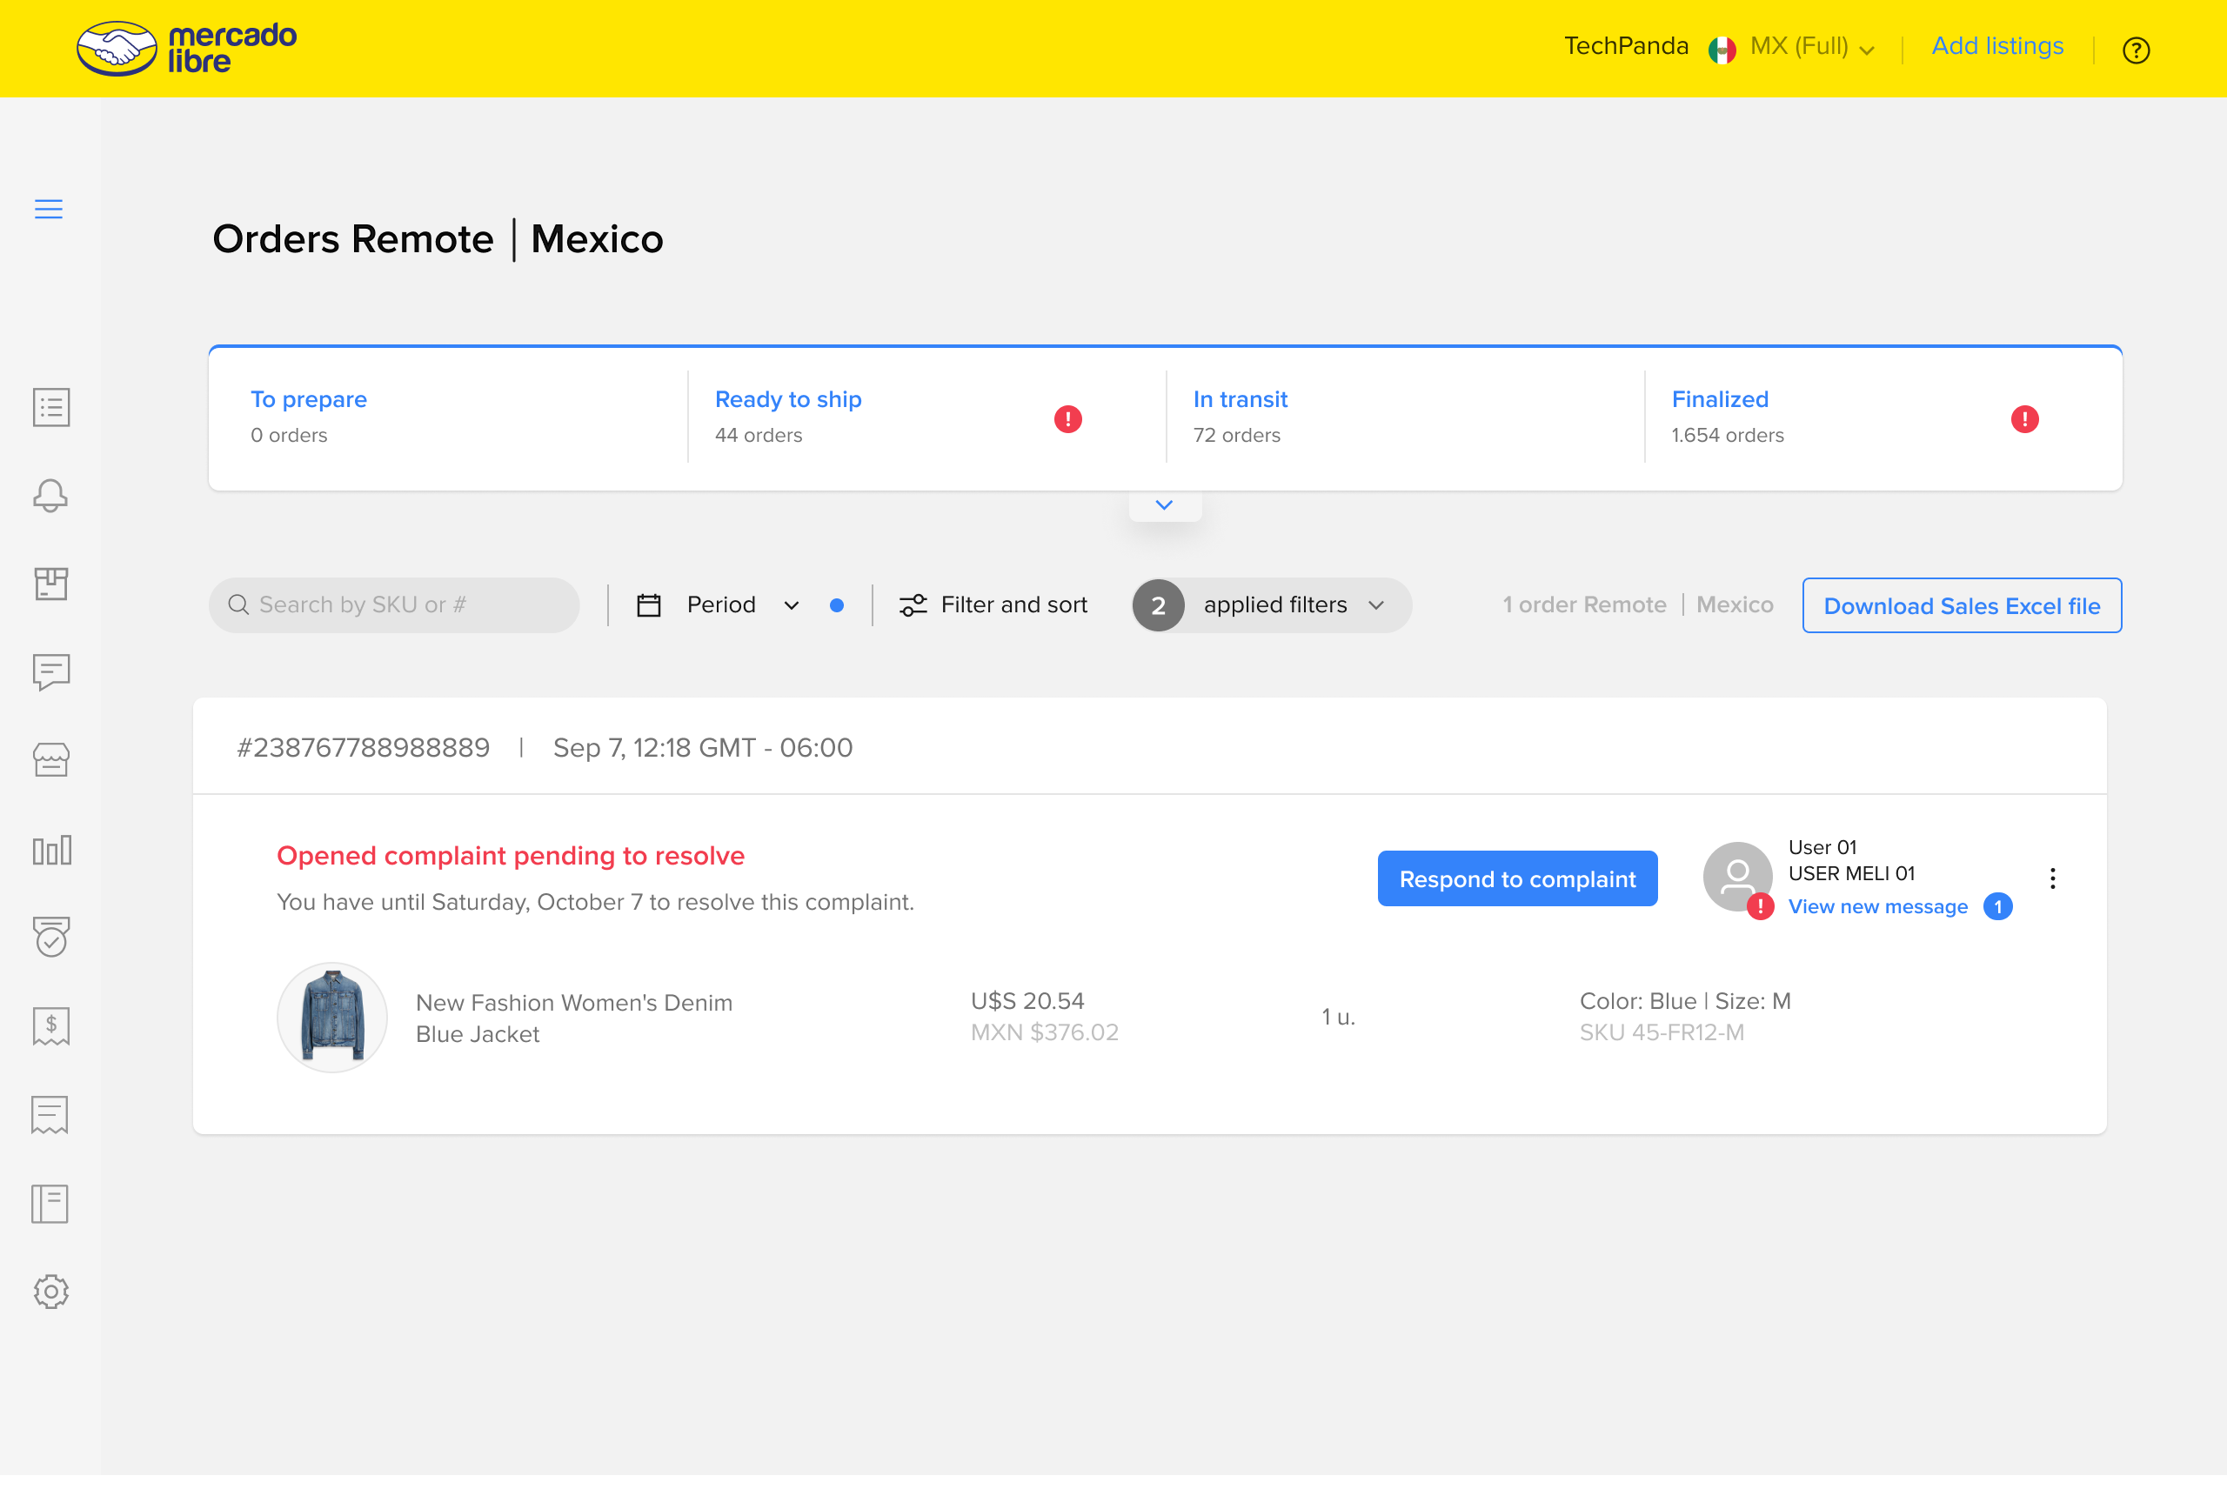The image size is (2227, 1489).
Task: Click the orders list sidebar icon
Action: pyautogui.click(x=50, y=407)
